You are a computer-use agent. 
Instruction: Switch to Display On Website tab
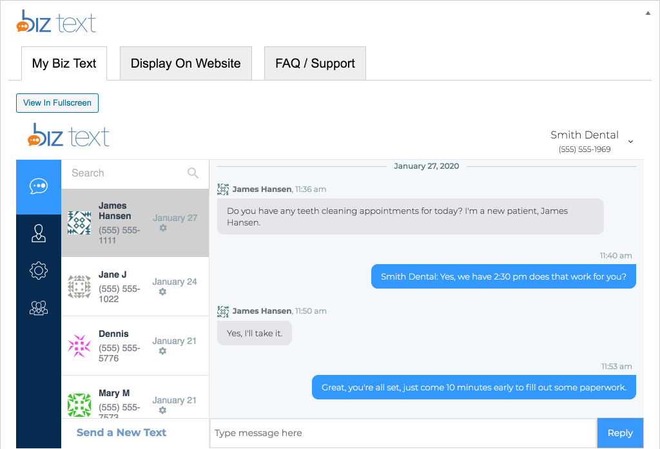186,63
